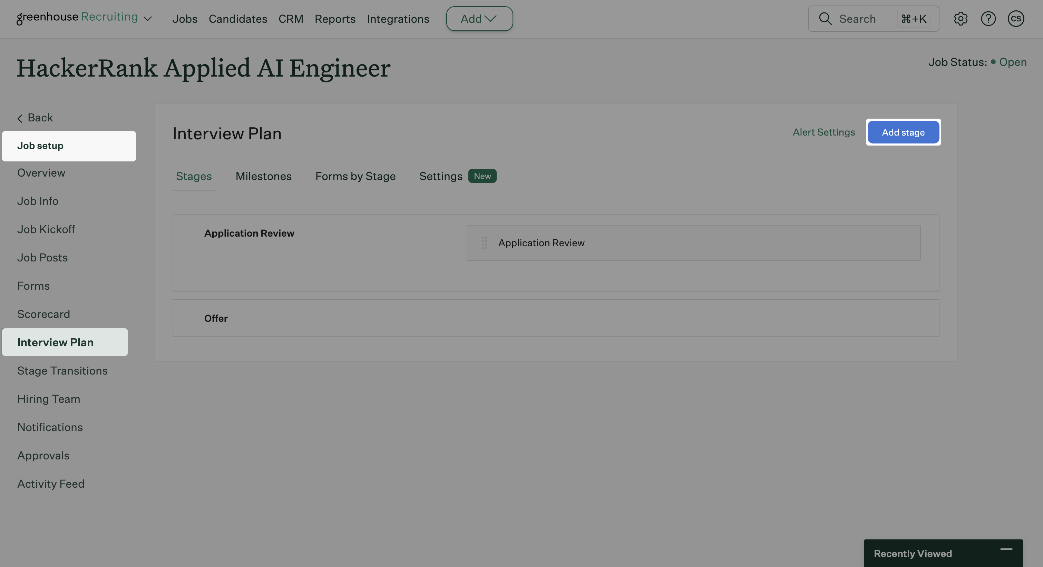
Task: Open Reports in the top navigation
Action: [x=335, y=19]
